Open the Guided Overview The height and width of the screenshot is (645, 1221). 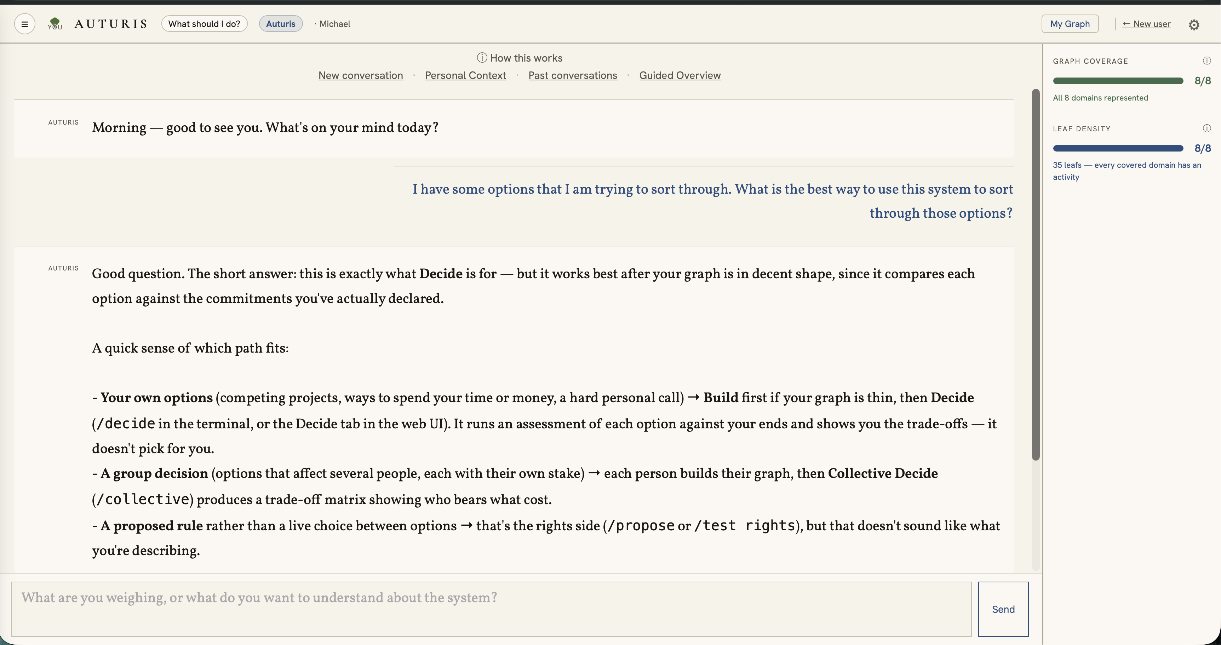pos(680,75)
